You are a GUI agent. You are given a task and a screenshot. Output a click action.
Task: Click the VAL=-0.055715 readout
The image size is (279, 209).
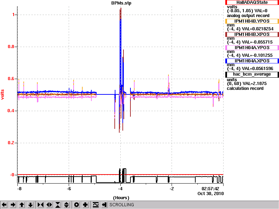(x=257, y=42)
